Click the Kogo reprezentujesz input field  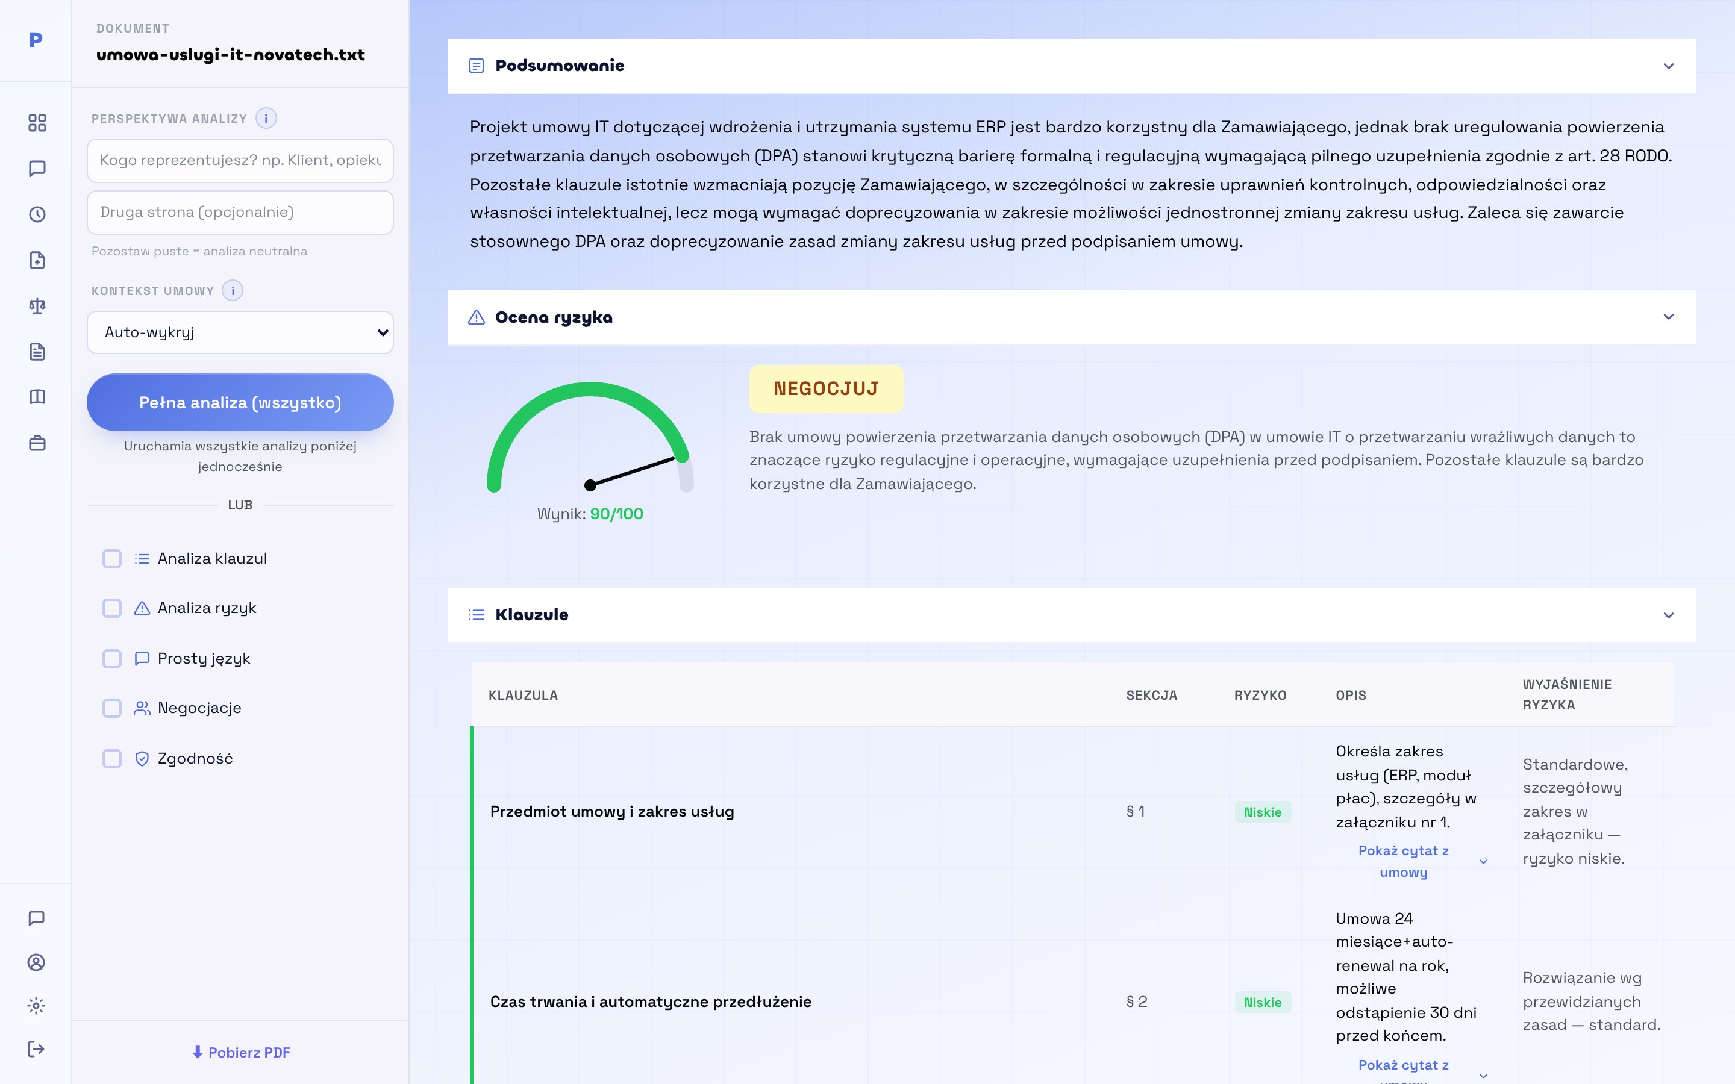tap(240, 160)
